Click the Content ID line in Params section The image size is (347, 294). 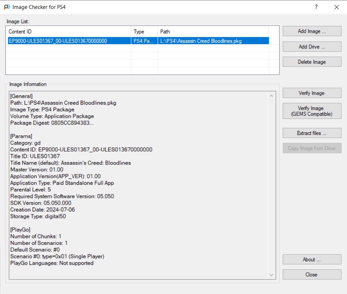(81, 149)
